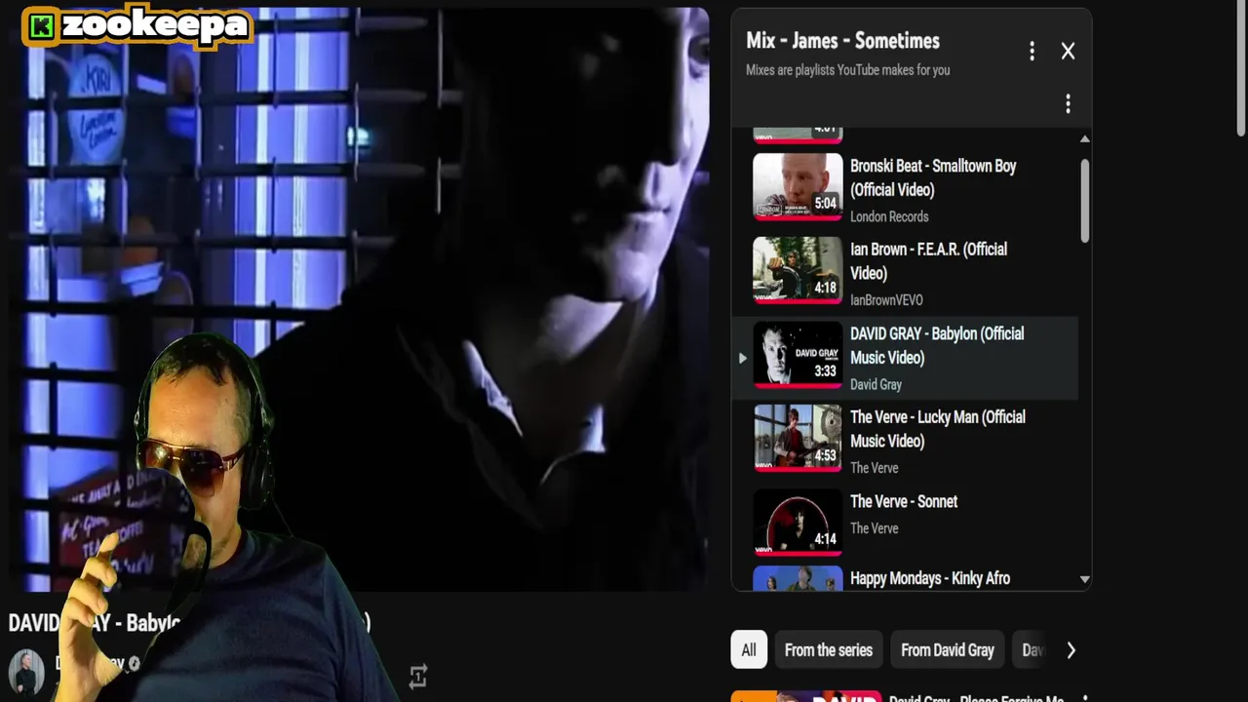Click 'DAVID GRAY - Babylon' playlist title
The width and height of the screenshot is (1248, 702).
tap(937, 345)
